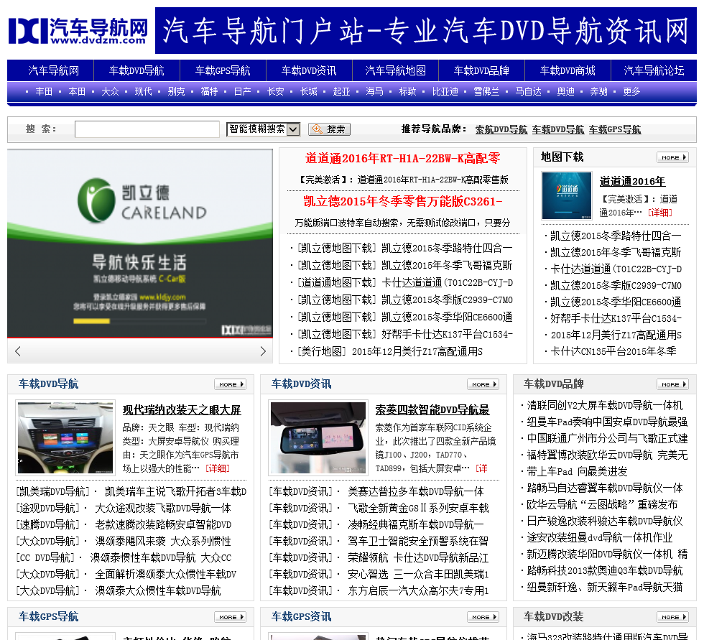The height and width of the screenshot is (640, 704).
Task: Open the MORE link for 车载DVD资讯 section
Action: click(x=483, y=384)
